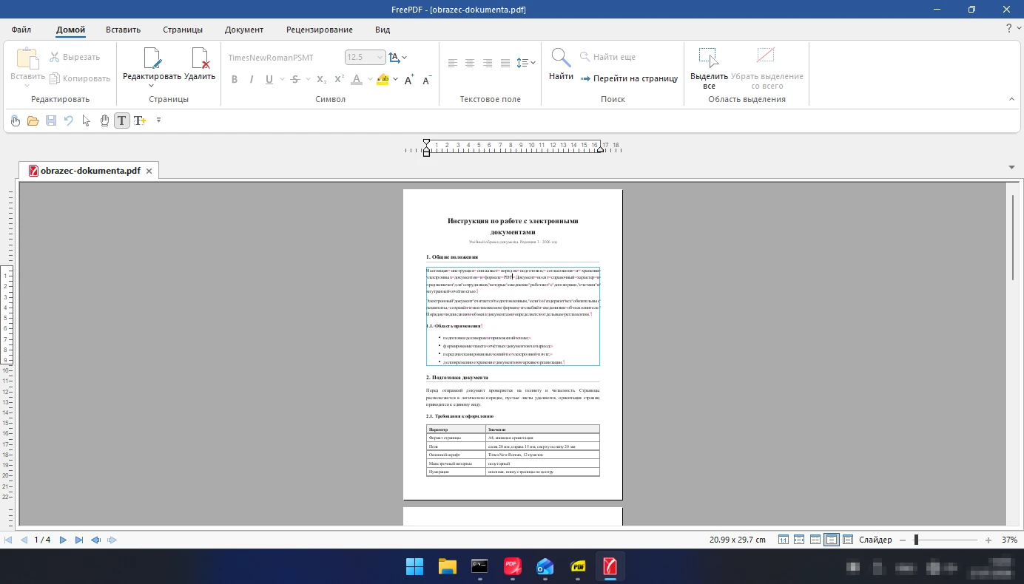Viewport: 1024px width, 584px height.
Task: Open the Файл menu
Action: pyautogui.click(x=21, y=30)
